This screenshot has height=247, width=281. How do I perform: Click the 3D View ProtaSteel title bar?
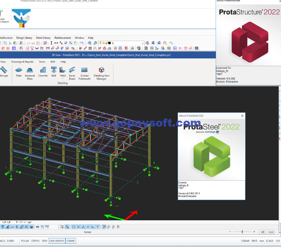click(108, 55)
